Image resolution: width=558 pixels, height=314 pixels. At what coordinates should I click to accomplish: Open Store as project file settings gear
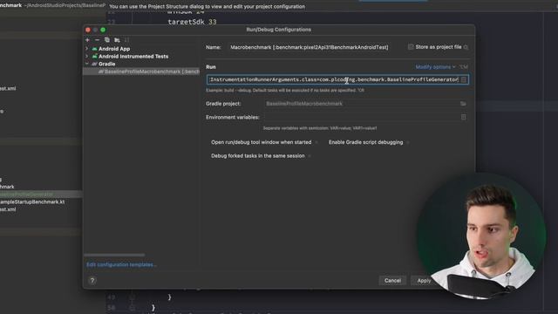pyautogui.click(x=466, y=47)
